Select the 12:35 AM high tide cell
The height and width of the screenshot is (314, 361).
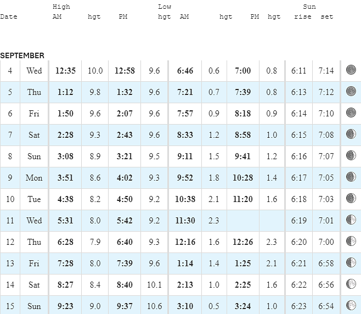pos(65,71)
